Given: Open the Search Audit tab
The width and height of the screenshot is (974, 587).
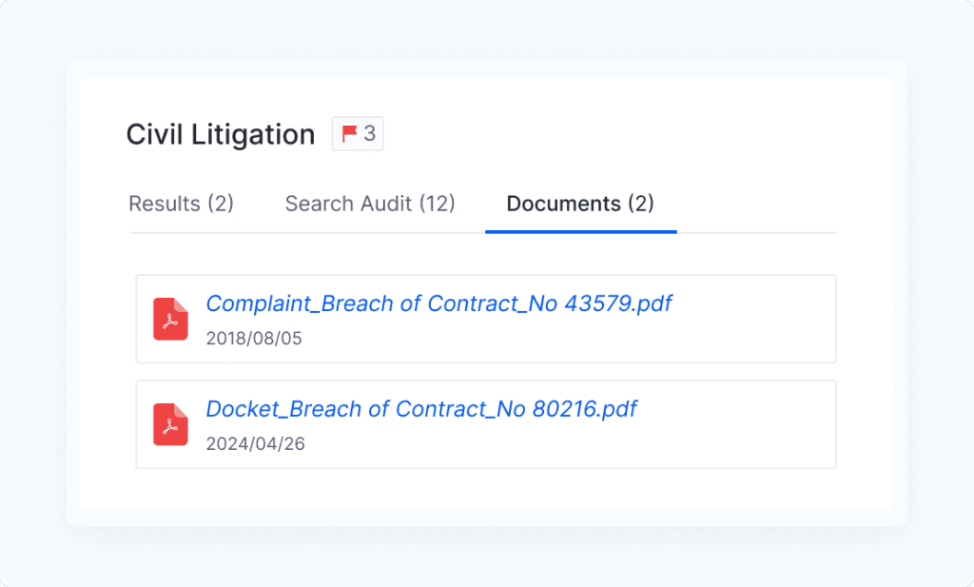Looking at the screenshot, I should [x=369, y=204].
